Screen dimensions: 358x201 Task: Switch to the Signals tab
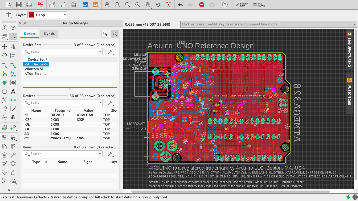coord(49,34)
